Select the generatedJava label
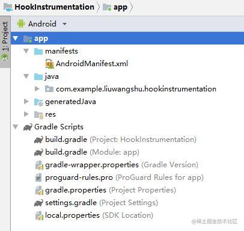Screen dimensions: 244x231 70,102
